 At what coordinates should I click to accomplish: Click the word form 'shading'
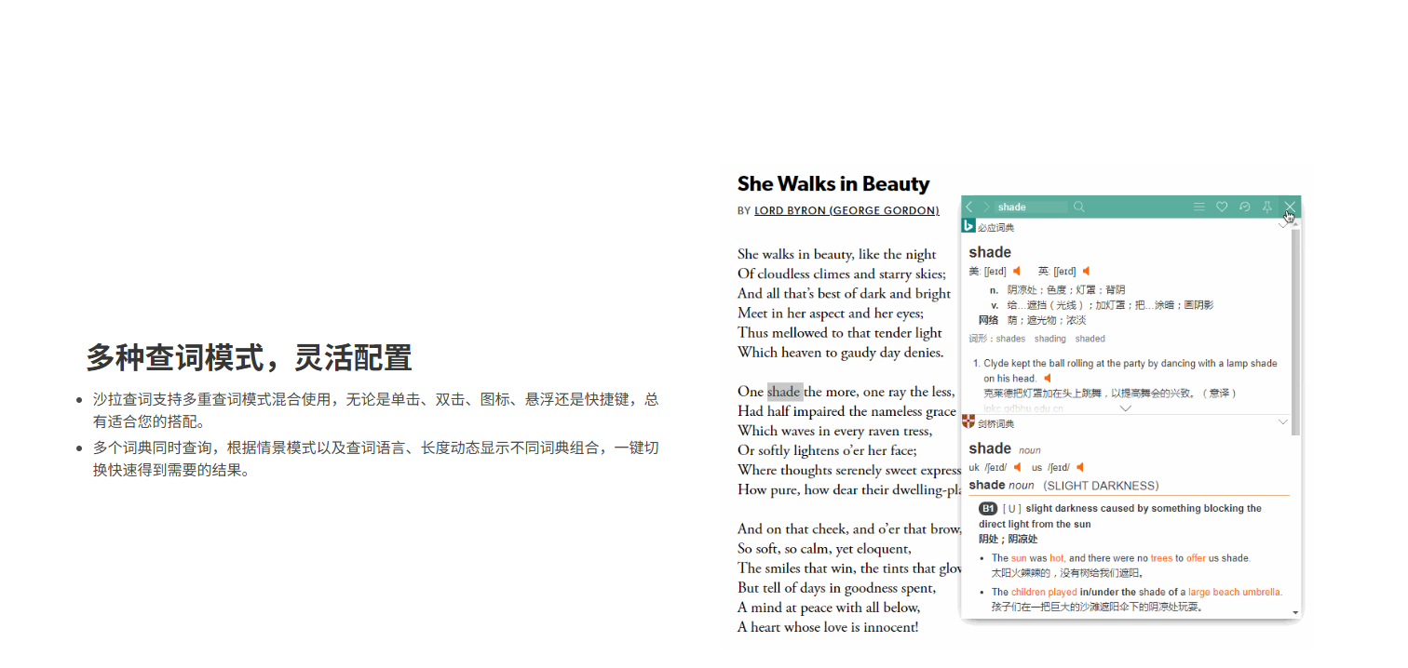(x=1049, y=339)
